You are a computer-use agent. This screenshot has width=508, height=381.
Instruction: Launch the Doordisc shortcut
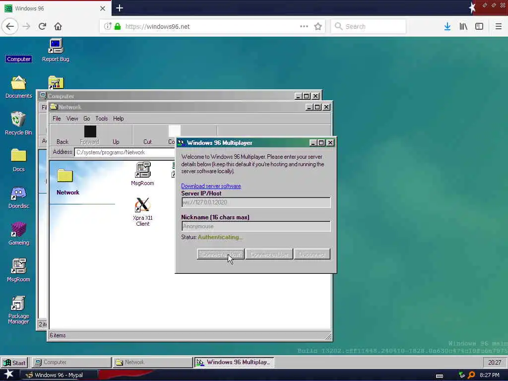tap(18, 197)
